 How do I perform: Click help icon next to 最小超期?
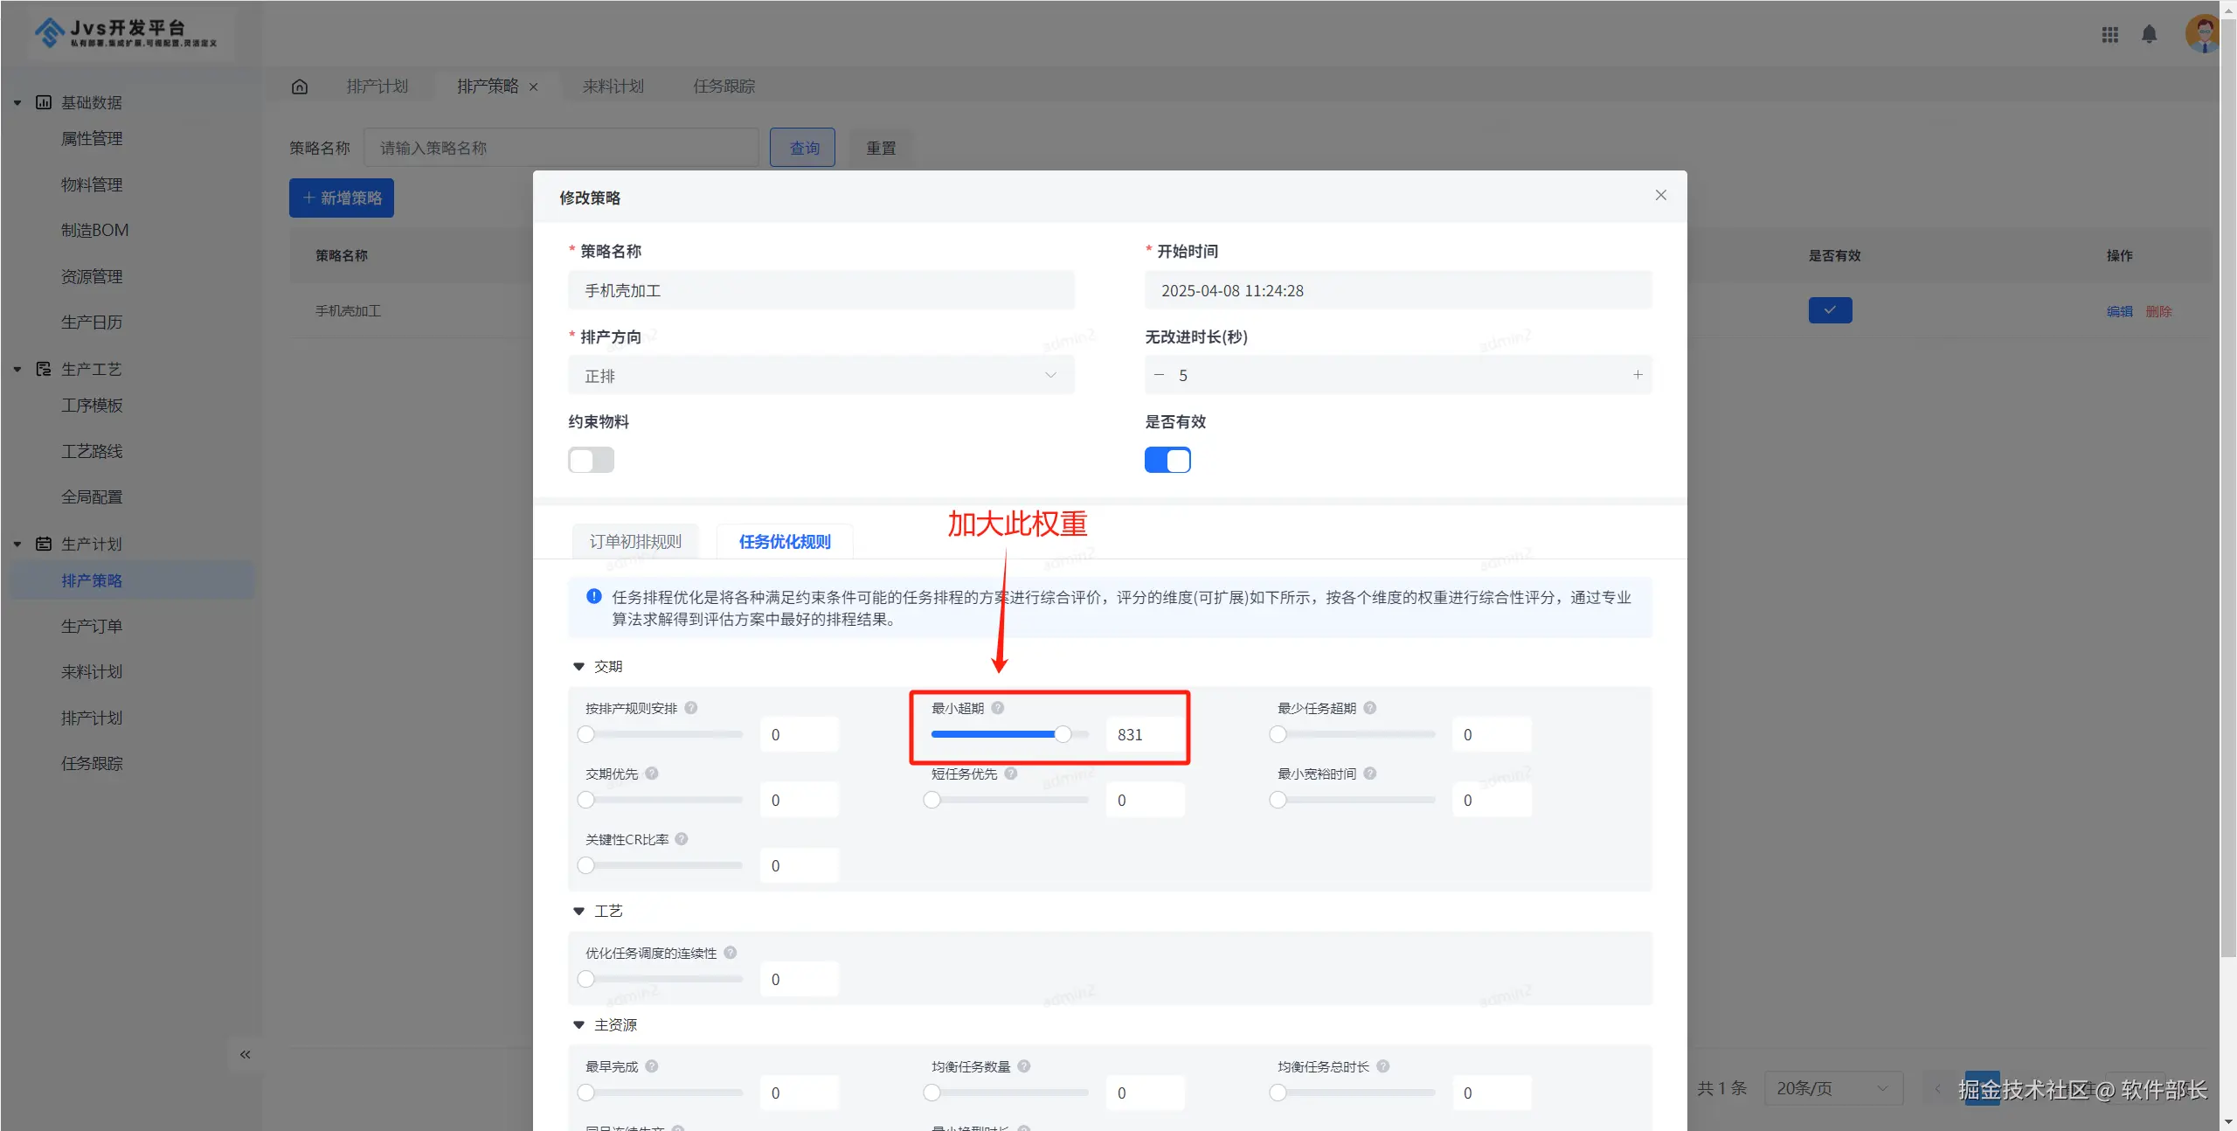[998, 708]
